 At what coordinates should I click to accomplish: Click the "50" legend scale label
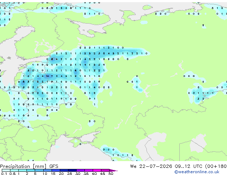[x=111, y=174]
